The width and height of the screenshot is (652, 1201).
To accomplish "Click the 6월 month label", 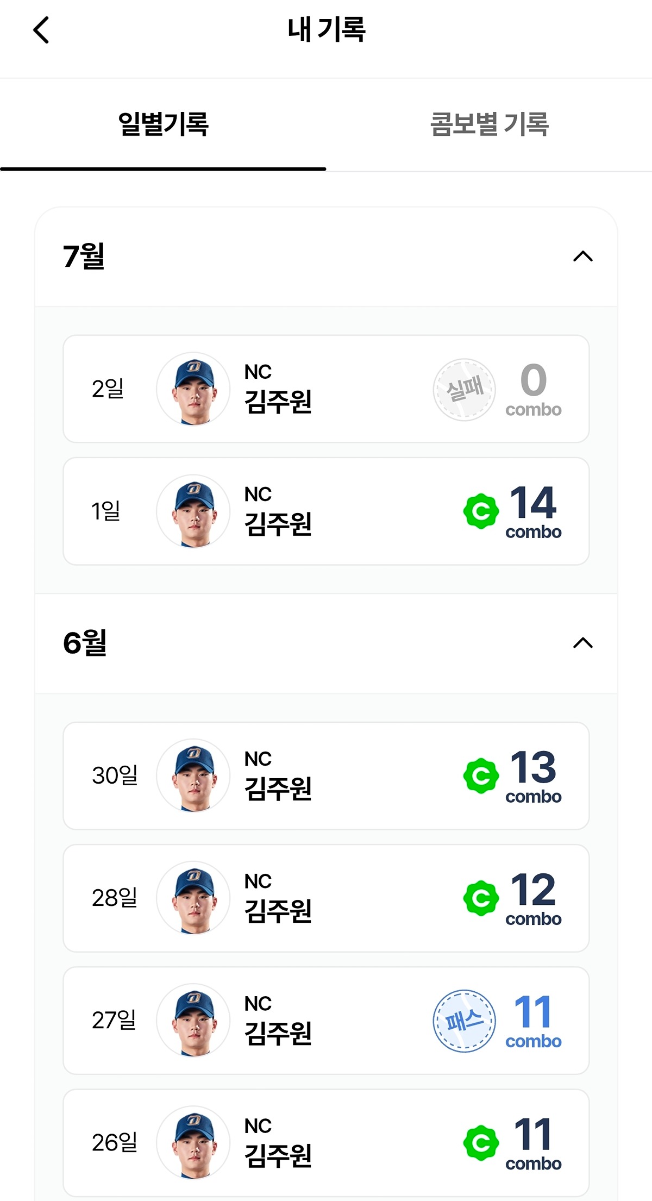I will point(85,642).
